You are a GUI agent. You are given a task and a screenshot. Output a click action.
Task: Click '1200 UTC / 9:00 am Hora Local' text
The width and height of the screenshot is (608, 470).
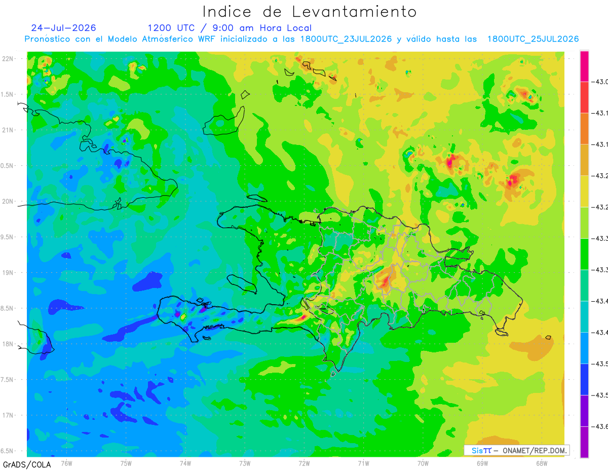(230, 28)
